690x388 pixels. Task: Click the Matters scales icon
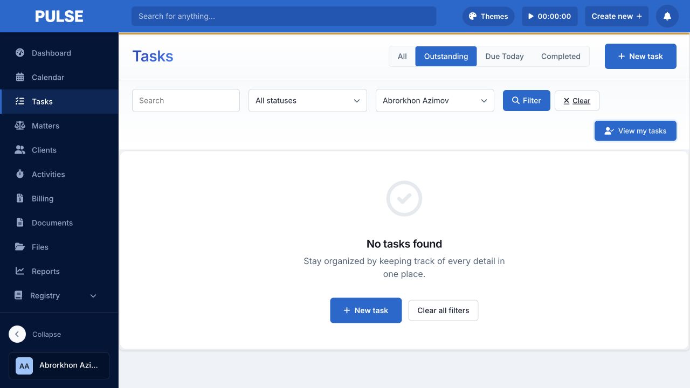coord(20,126)
